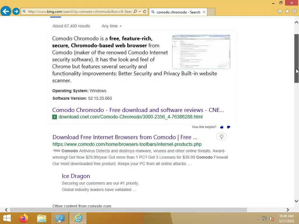The image size is (299, 224).
Task: Click the network status tray icon
Action: (265, 218)
